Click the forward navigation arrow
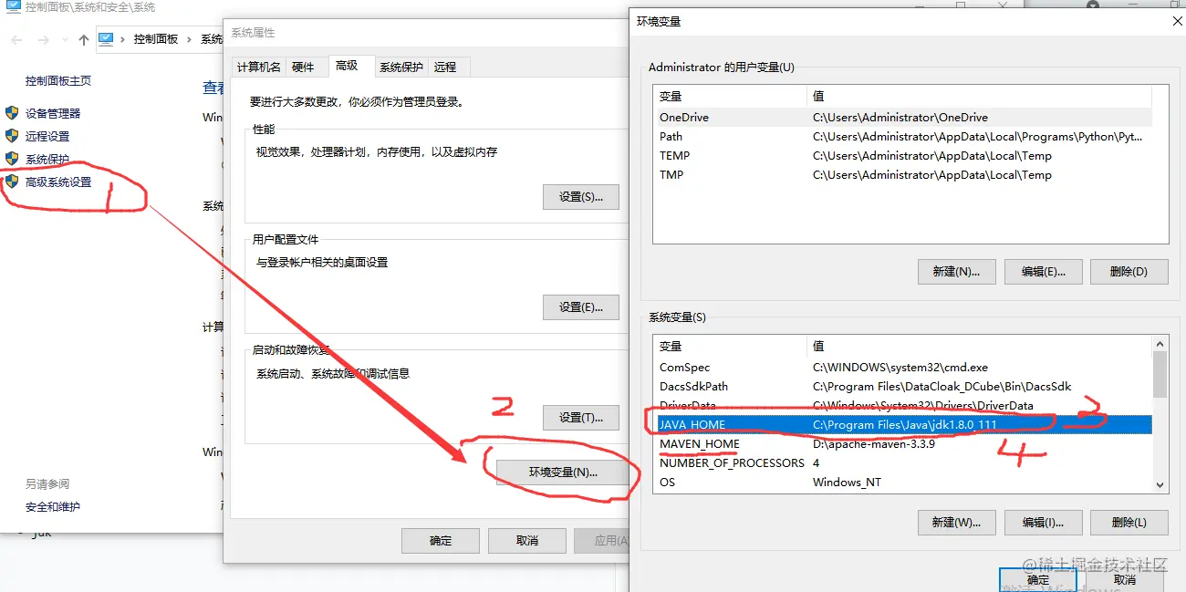The height and width of the screenshot is (592, 1186). pos(42,39)
